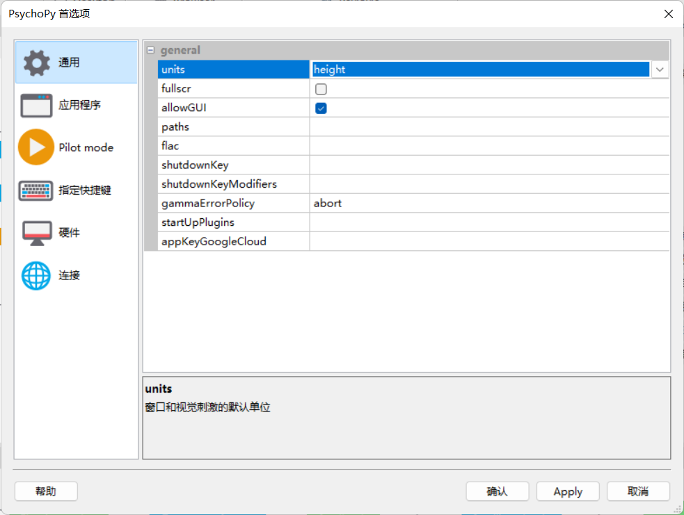This screenshot has width=684, height=515.
Task: Confirm preferences with the 确认 button
Action: [x=498, y=491]
